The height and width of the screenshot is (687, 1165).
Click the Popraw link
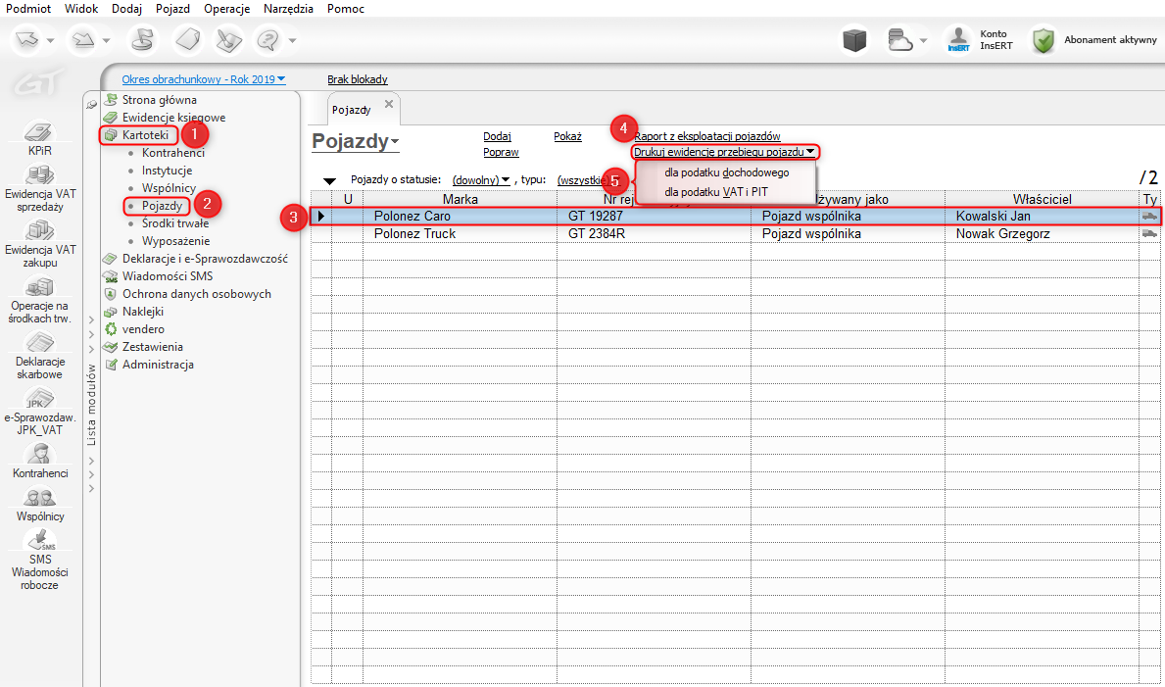tap(501, 152)
